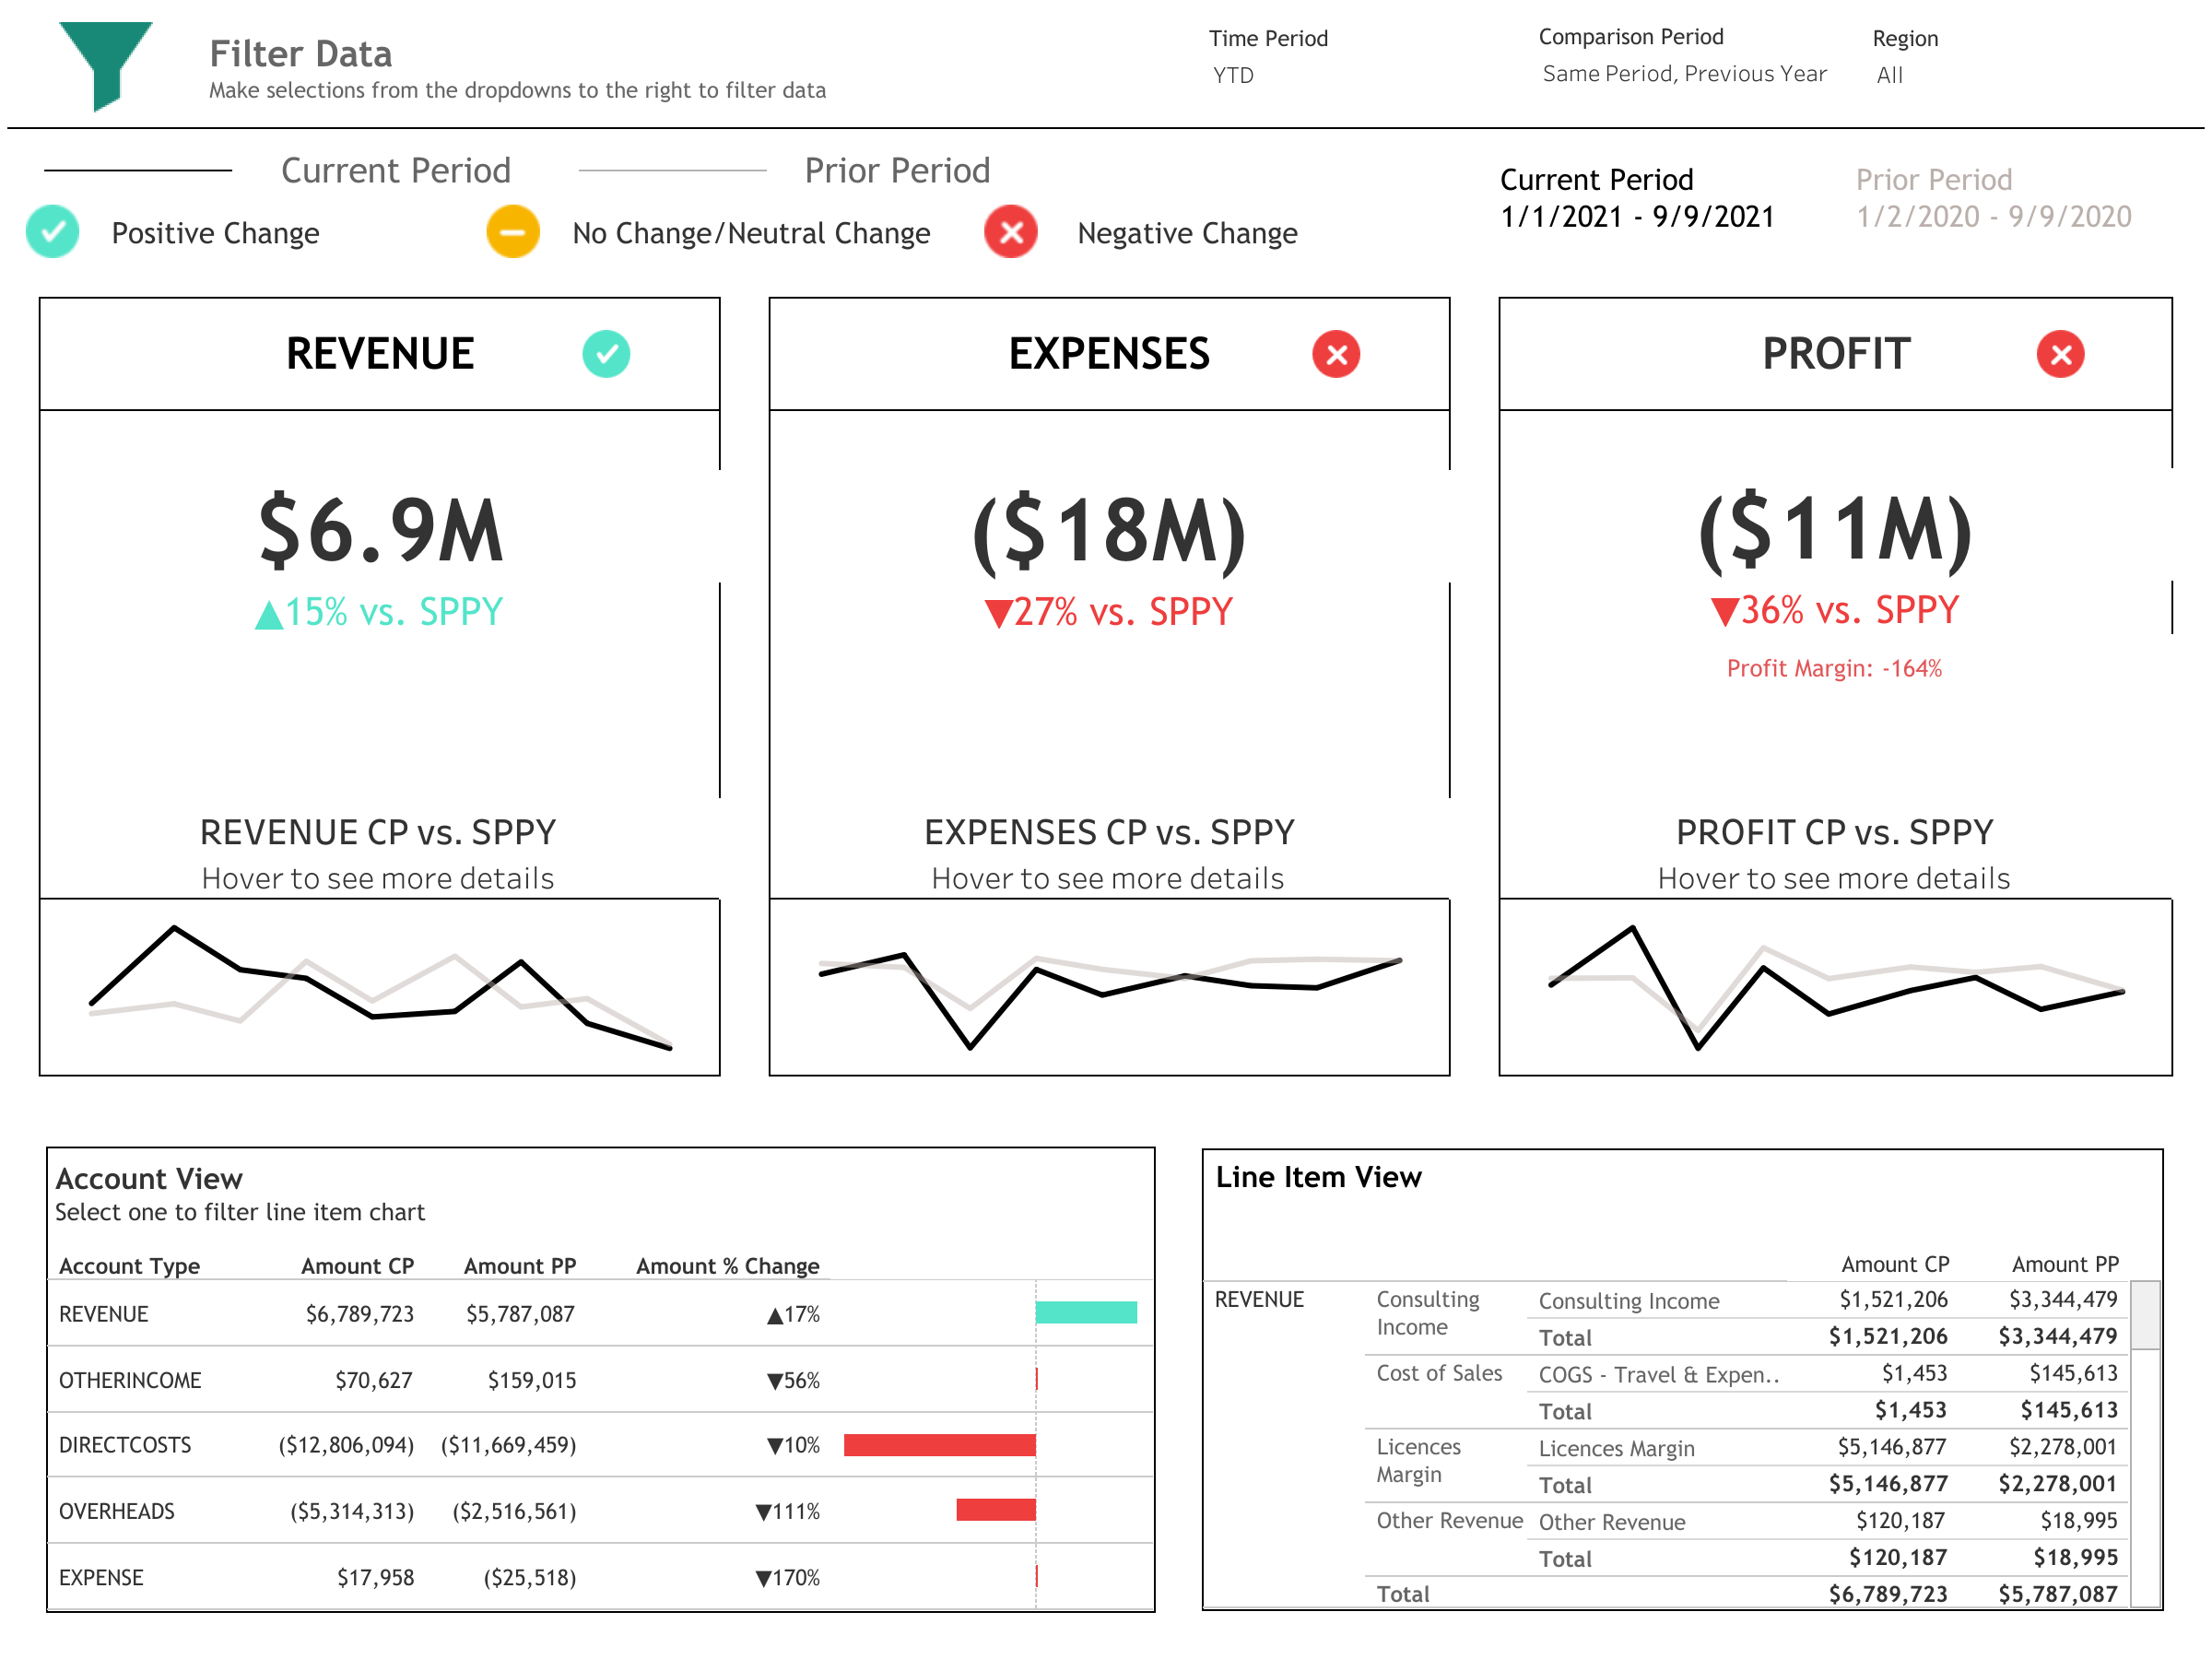Click the Amount PP header in Account View
The width and height of the screenshot is (2212, 1659).
(x=520, y=1265)
